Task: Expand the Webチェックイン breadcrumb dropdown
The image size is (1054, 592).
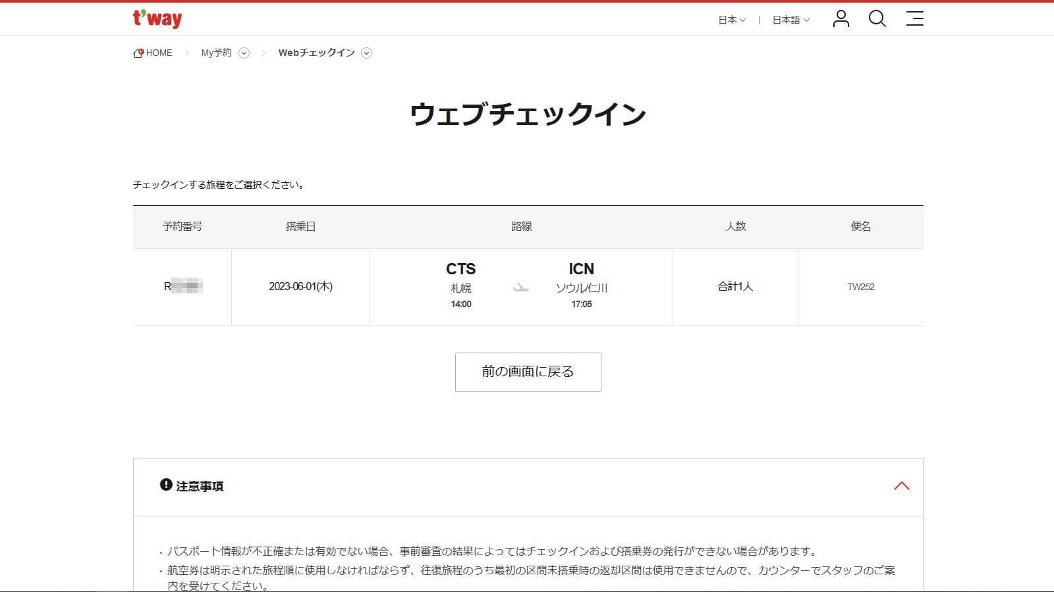Action: [367, 53]
